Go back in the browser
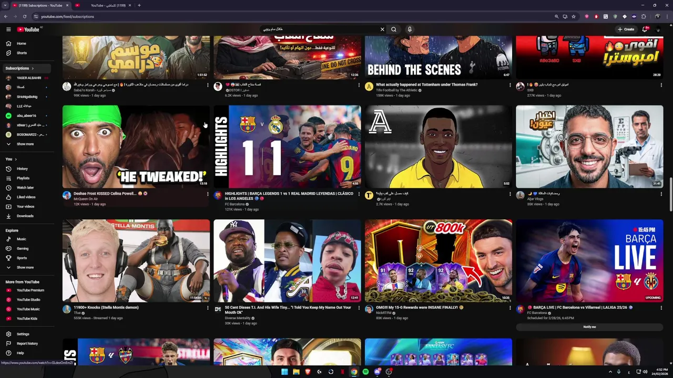Viewport: 673px width, 378px height. (x=6, y=16)
